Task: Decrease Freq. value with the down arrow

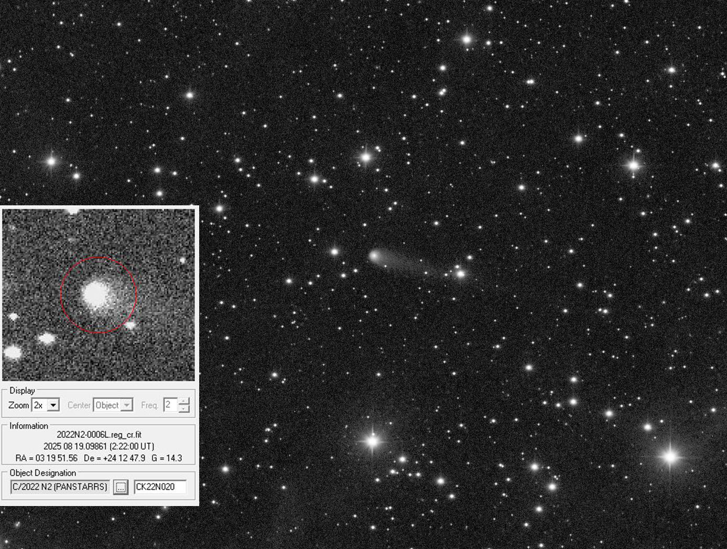Action: click(x=184, y=409)
